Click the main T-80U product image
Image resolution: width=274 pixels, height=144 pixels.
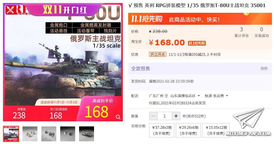tap(63, 62)
